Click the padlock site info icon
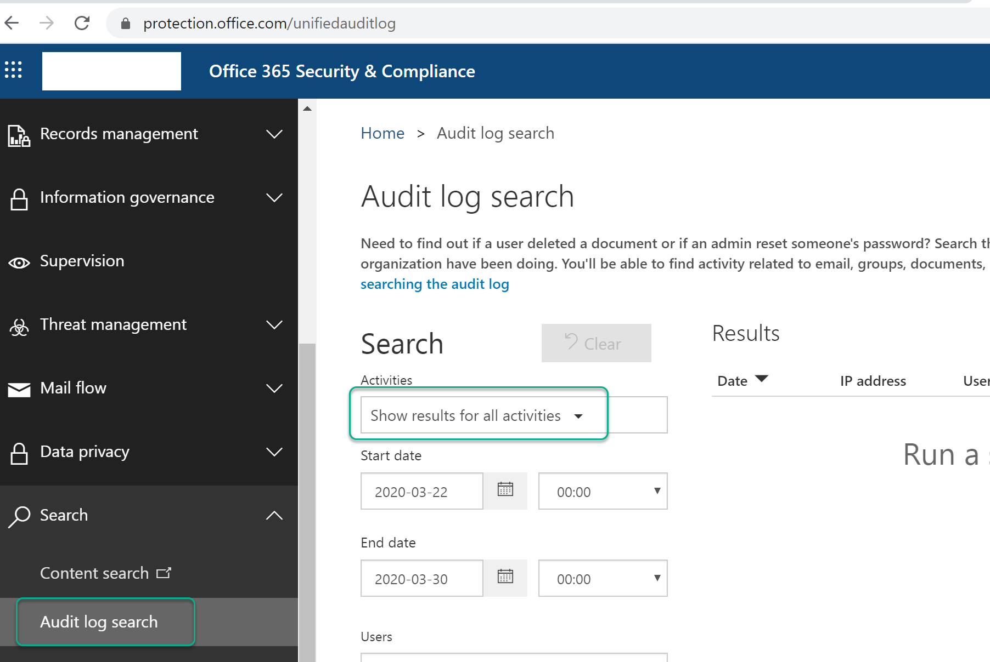 pyautogui.click(x=125, y=23)
